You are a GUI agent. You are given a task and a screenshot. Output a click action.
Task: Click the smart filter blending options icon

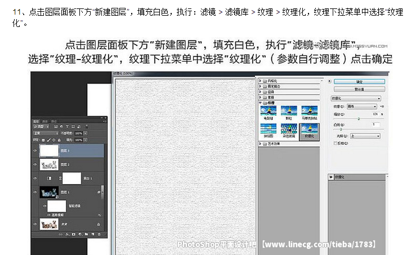[x=99, y=215]
